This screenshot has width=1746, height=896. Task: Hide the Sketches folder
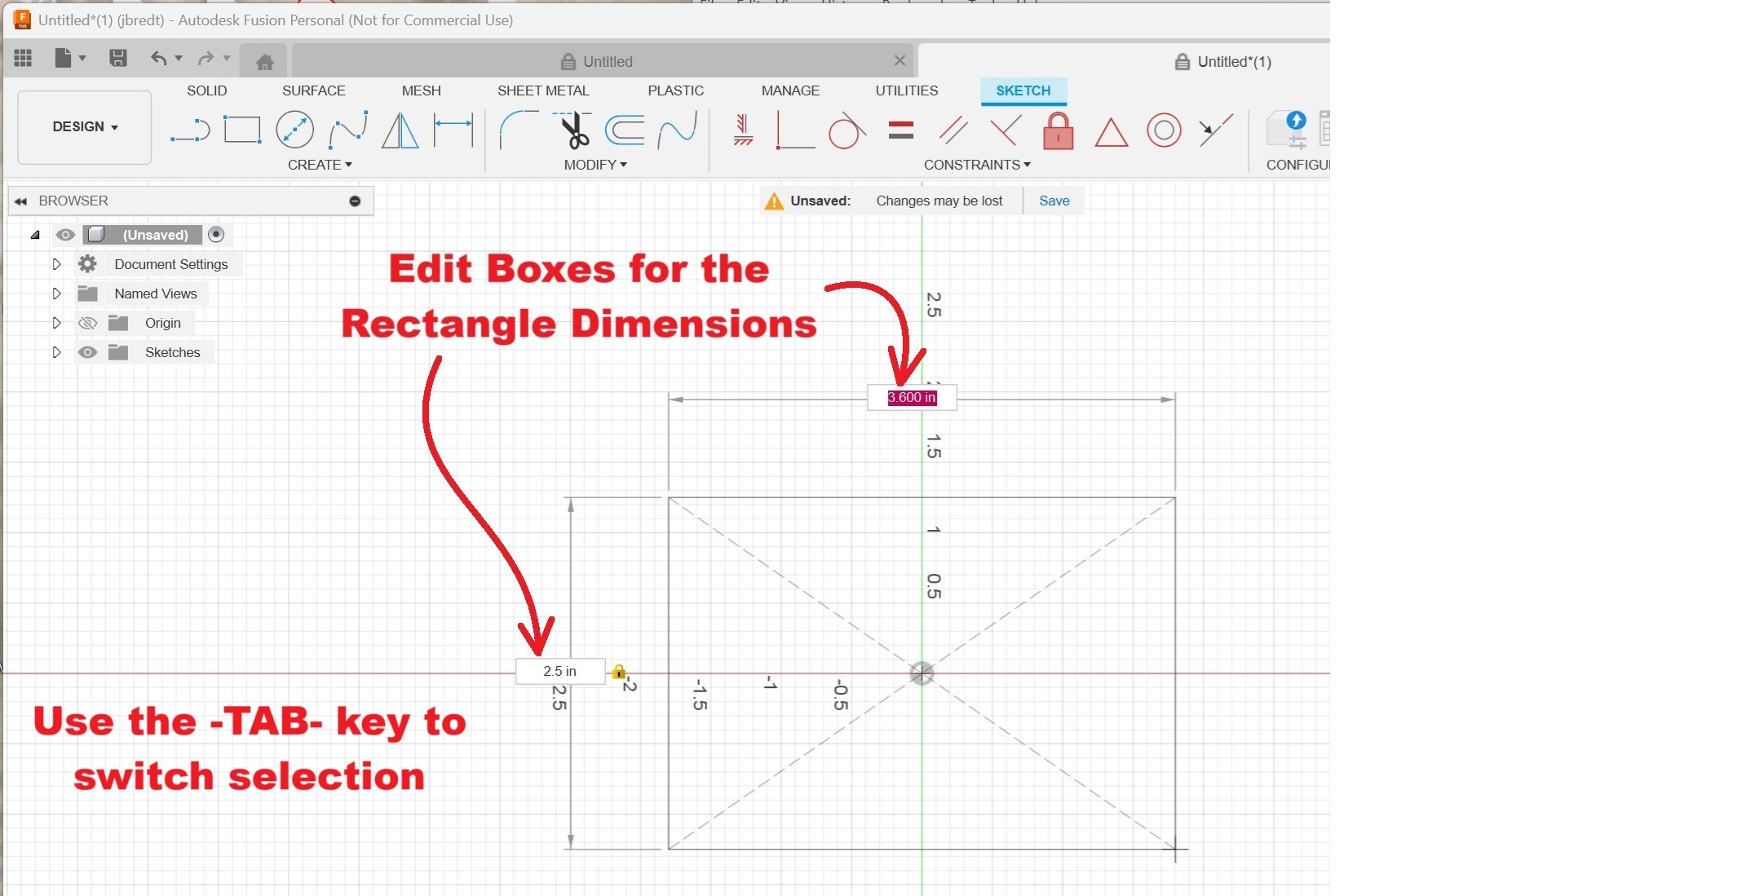[x=87, y=352]
